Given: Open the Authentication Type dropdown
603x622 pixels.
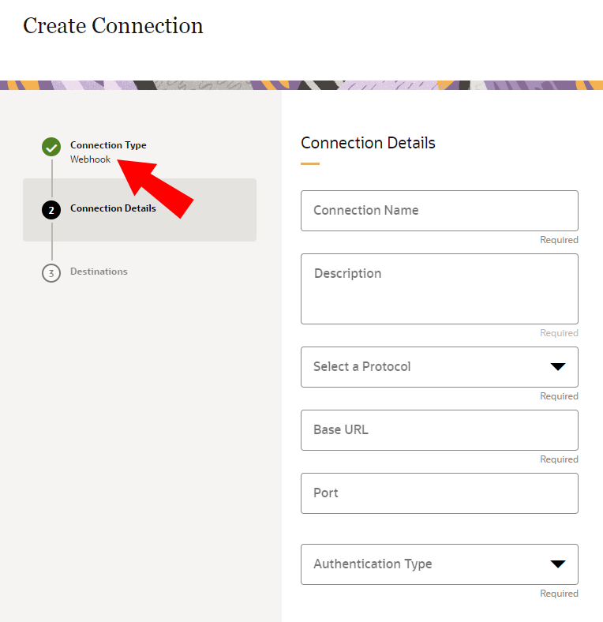Looking at the screenshot, I should click(440, 564).
